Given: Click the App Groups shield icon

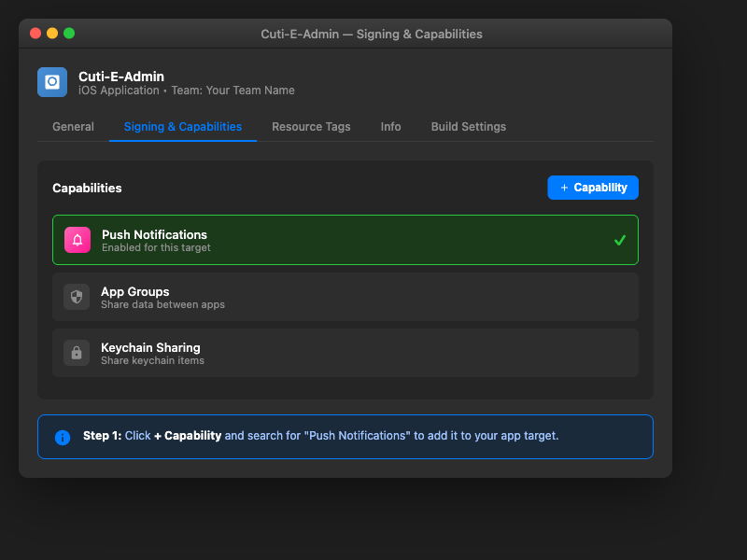Looking at the screenshot, I should coord(77,297).
